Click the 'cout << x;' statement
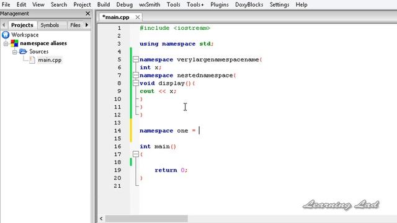This screenshot has width=397, height=223. pos(158,91)
